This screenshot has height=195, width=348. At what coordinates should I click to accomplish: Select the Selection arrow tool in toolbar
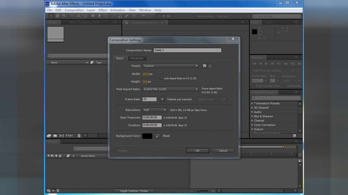coord(51,16)
